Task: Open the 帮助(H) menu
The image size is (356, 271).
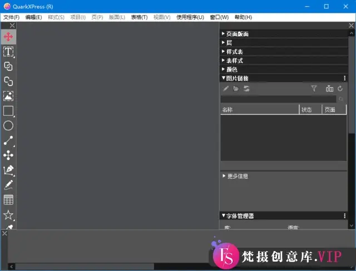Action: coord(243,17)
